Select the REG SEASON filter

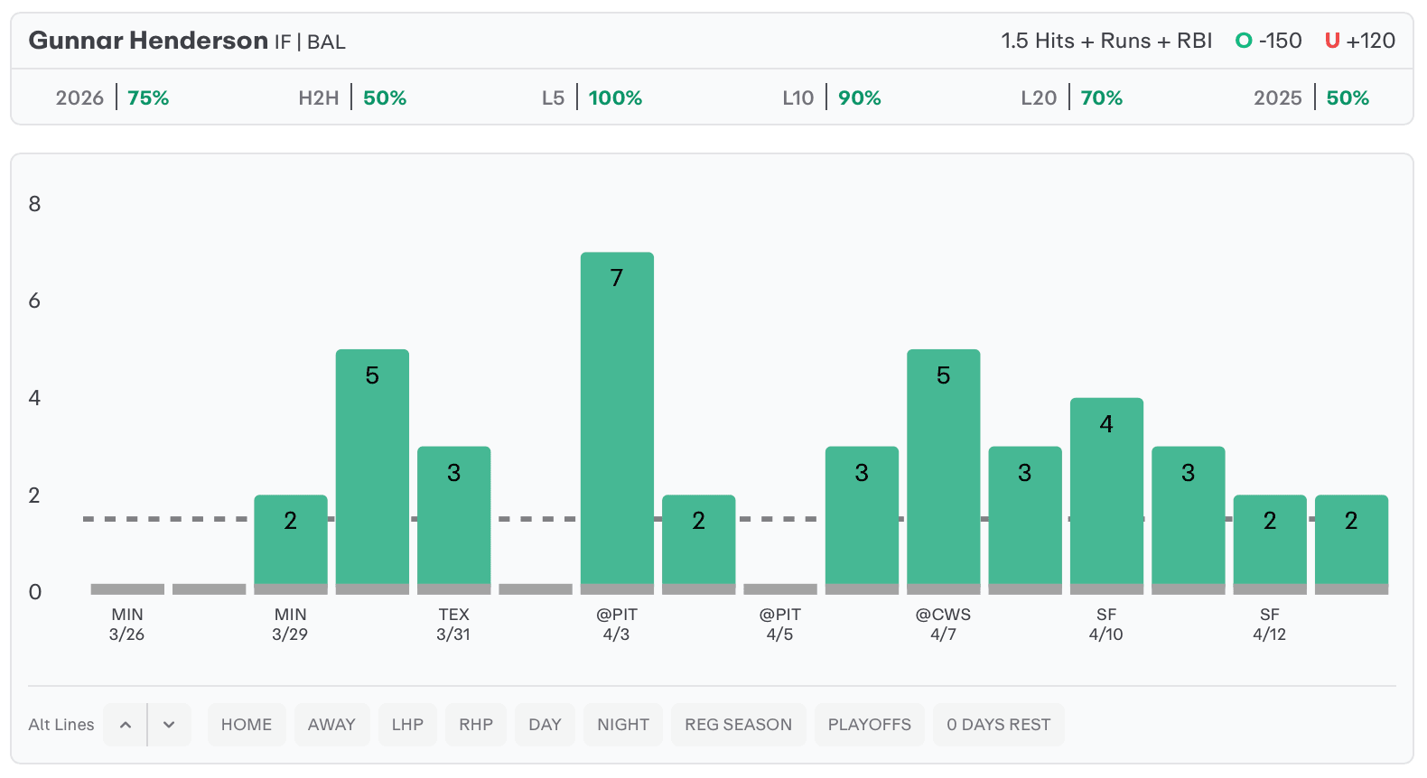[x=738, y=725]
